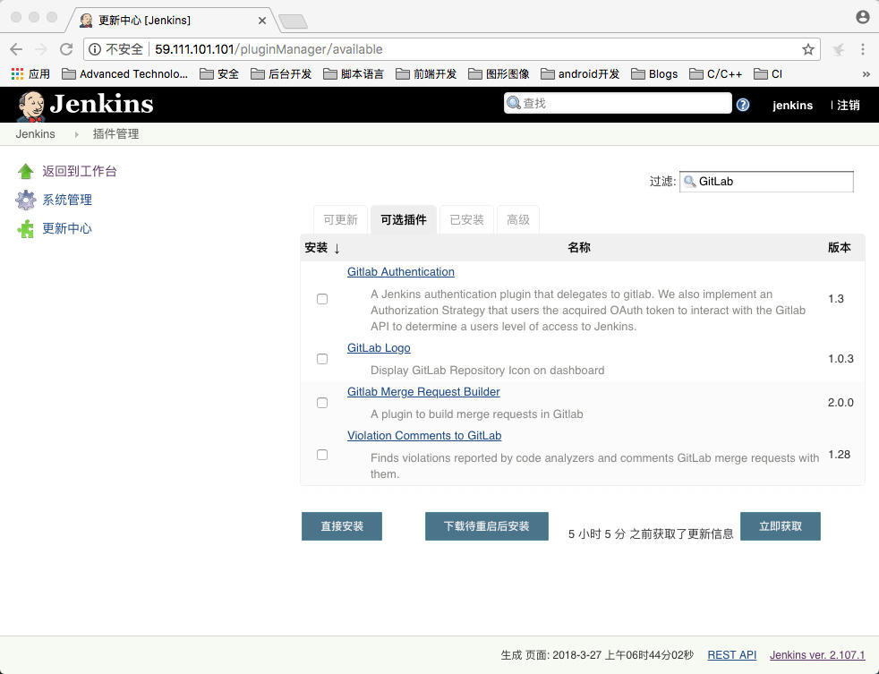Open the 应用 apps grid icon
This screenshot has height=674, width=879.
(17, 74)
